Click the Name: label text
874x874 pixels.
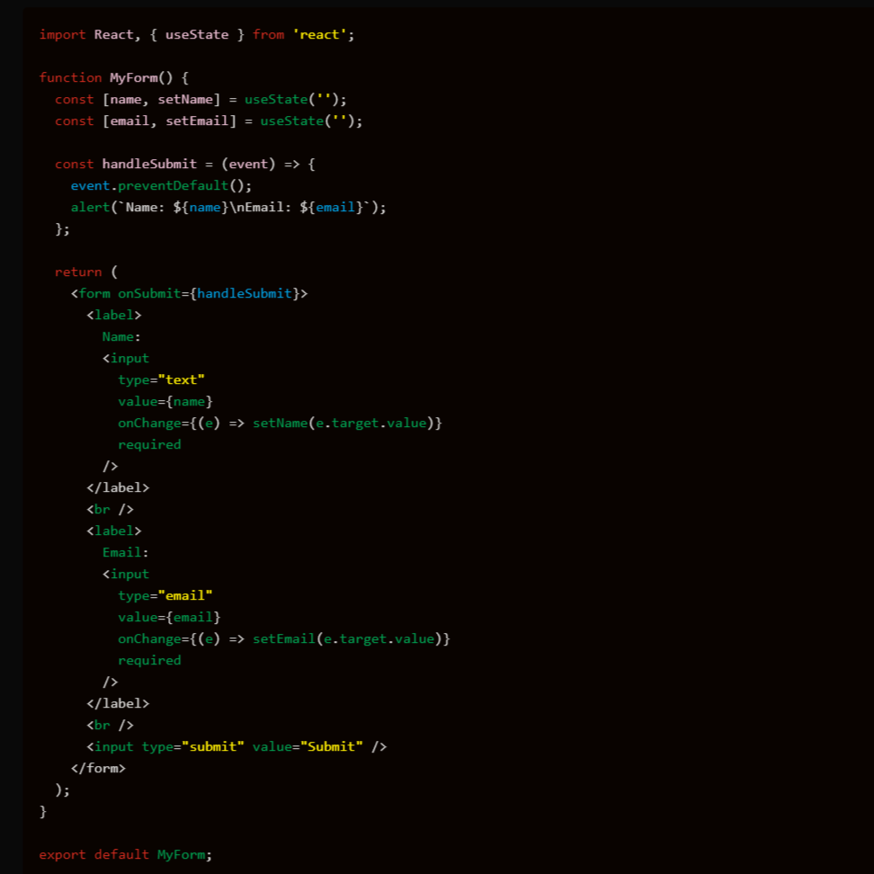point(121,336)
